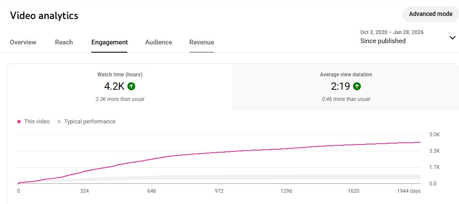The image size is (459, 204).
Task: Select the Engagement tab
Action: 109,42
